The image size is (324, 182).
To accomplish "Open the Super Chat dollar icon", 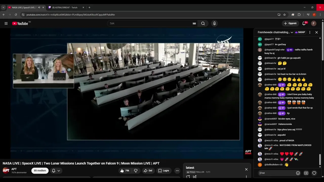I will 306,173.
